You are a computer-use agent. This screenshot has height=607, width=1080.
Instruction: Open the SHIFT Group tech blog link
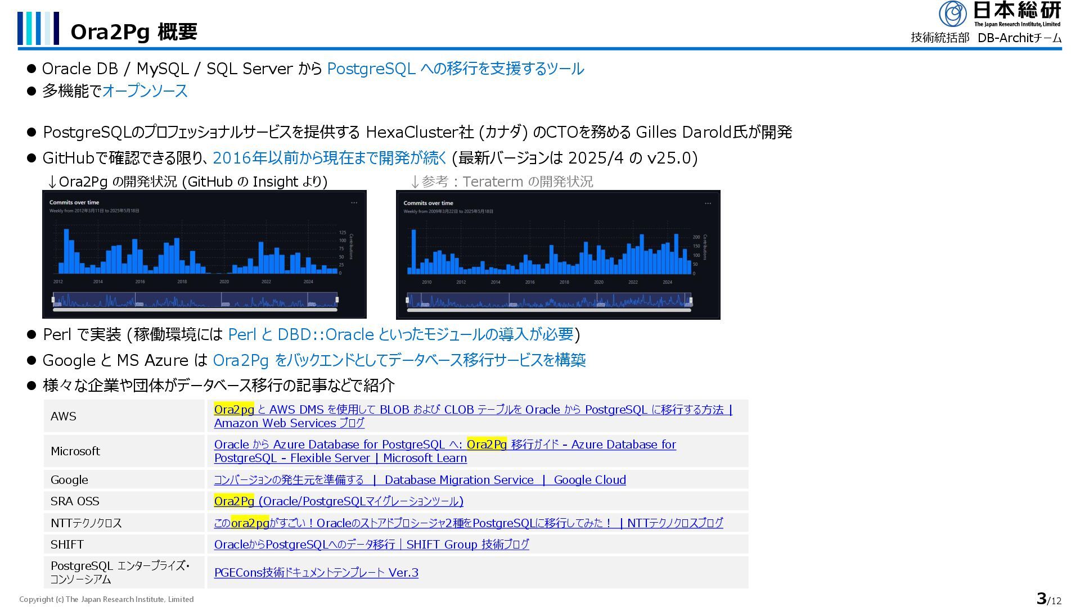371,545
